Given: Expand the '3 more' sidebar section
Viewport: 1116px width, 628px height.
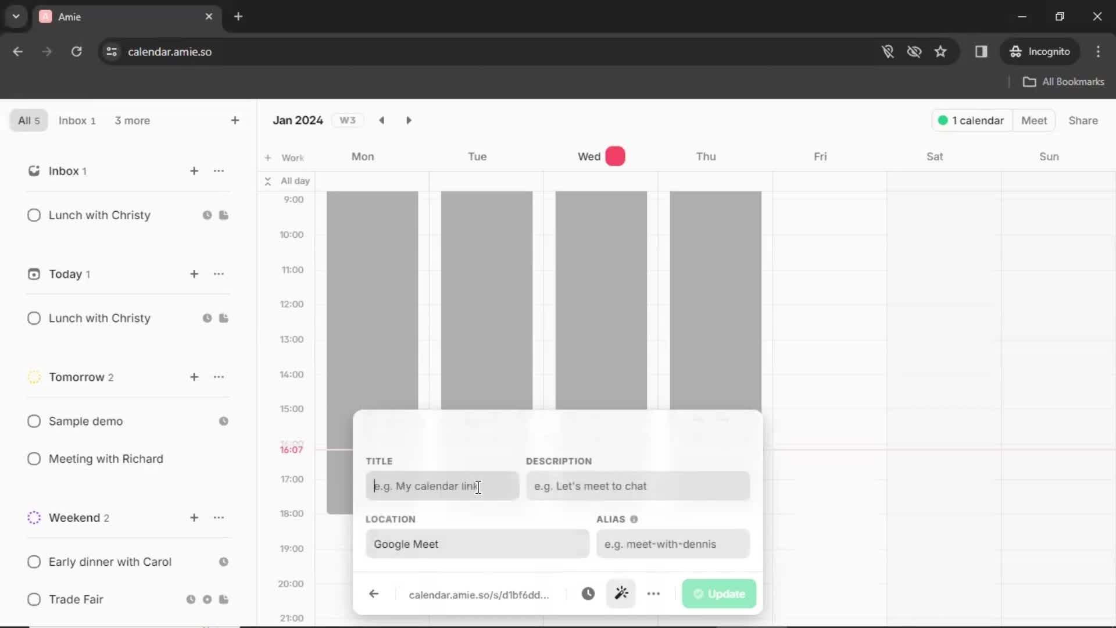Looking at the screenshot, I should 132,120.
